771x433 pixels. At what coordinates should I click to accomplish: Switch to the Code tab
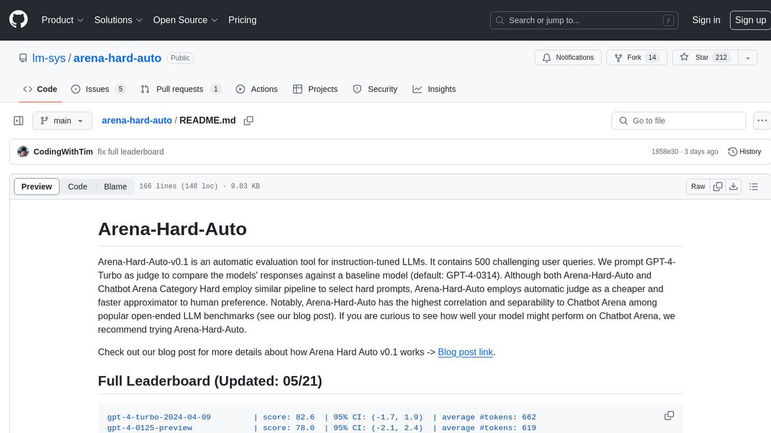coord(40,89)
